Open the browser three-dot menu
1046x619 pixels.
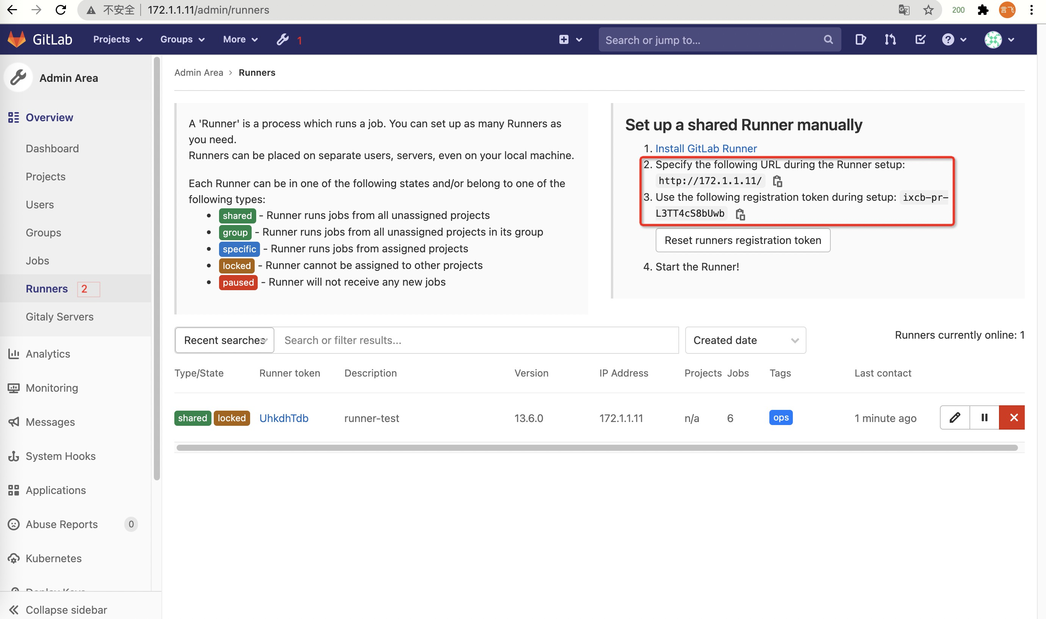[1031, 9]
